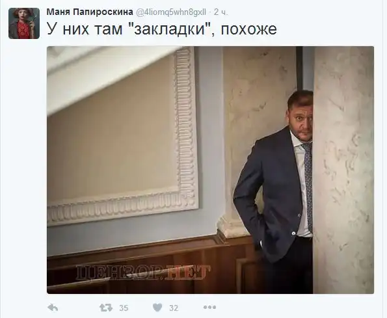Screen dimensions: 387x318
Task: Click the retweet count 35
Action: 124,308
